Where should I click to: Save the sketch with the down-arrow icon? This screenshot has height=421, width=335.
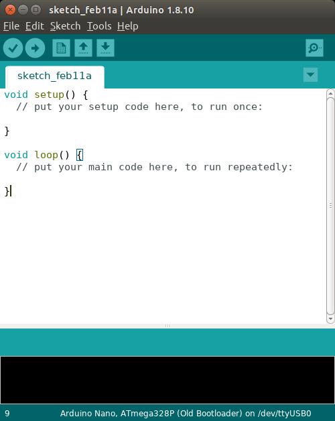coord(105,48)
